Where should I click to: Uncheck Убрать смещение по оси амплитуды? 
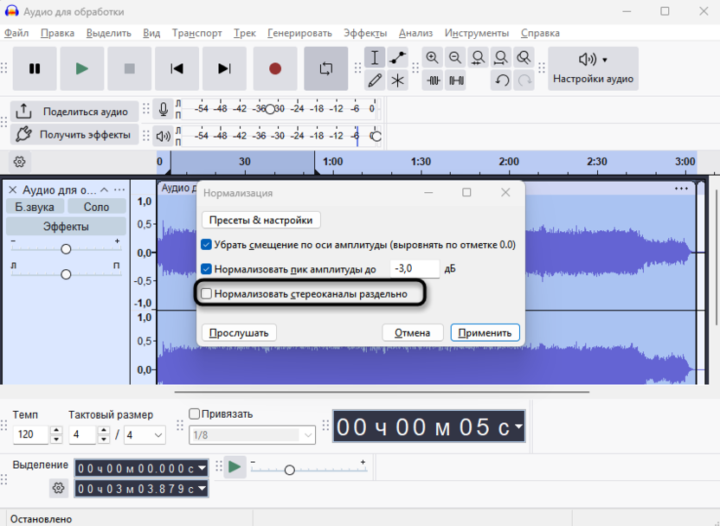pyautogui.click(x=206, y=245)
